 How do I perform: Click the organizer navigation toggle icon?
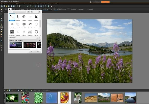[x=7, y=90]
